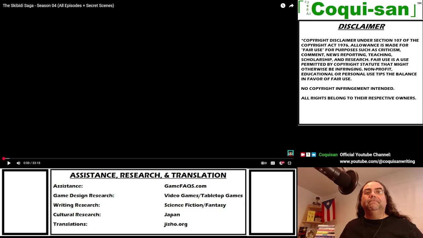Viewport: 423px width, 238px height.
Task: Click All Rights Belong To owners line
Action: [x=359, y=98]
